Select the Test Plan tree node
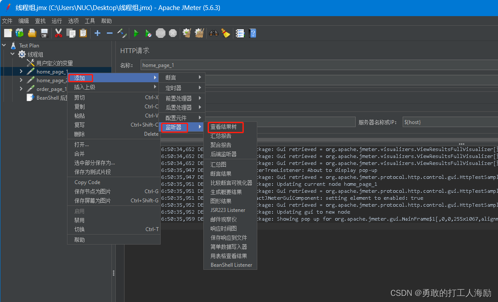 pyautogui.click(x=29, y=45)
